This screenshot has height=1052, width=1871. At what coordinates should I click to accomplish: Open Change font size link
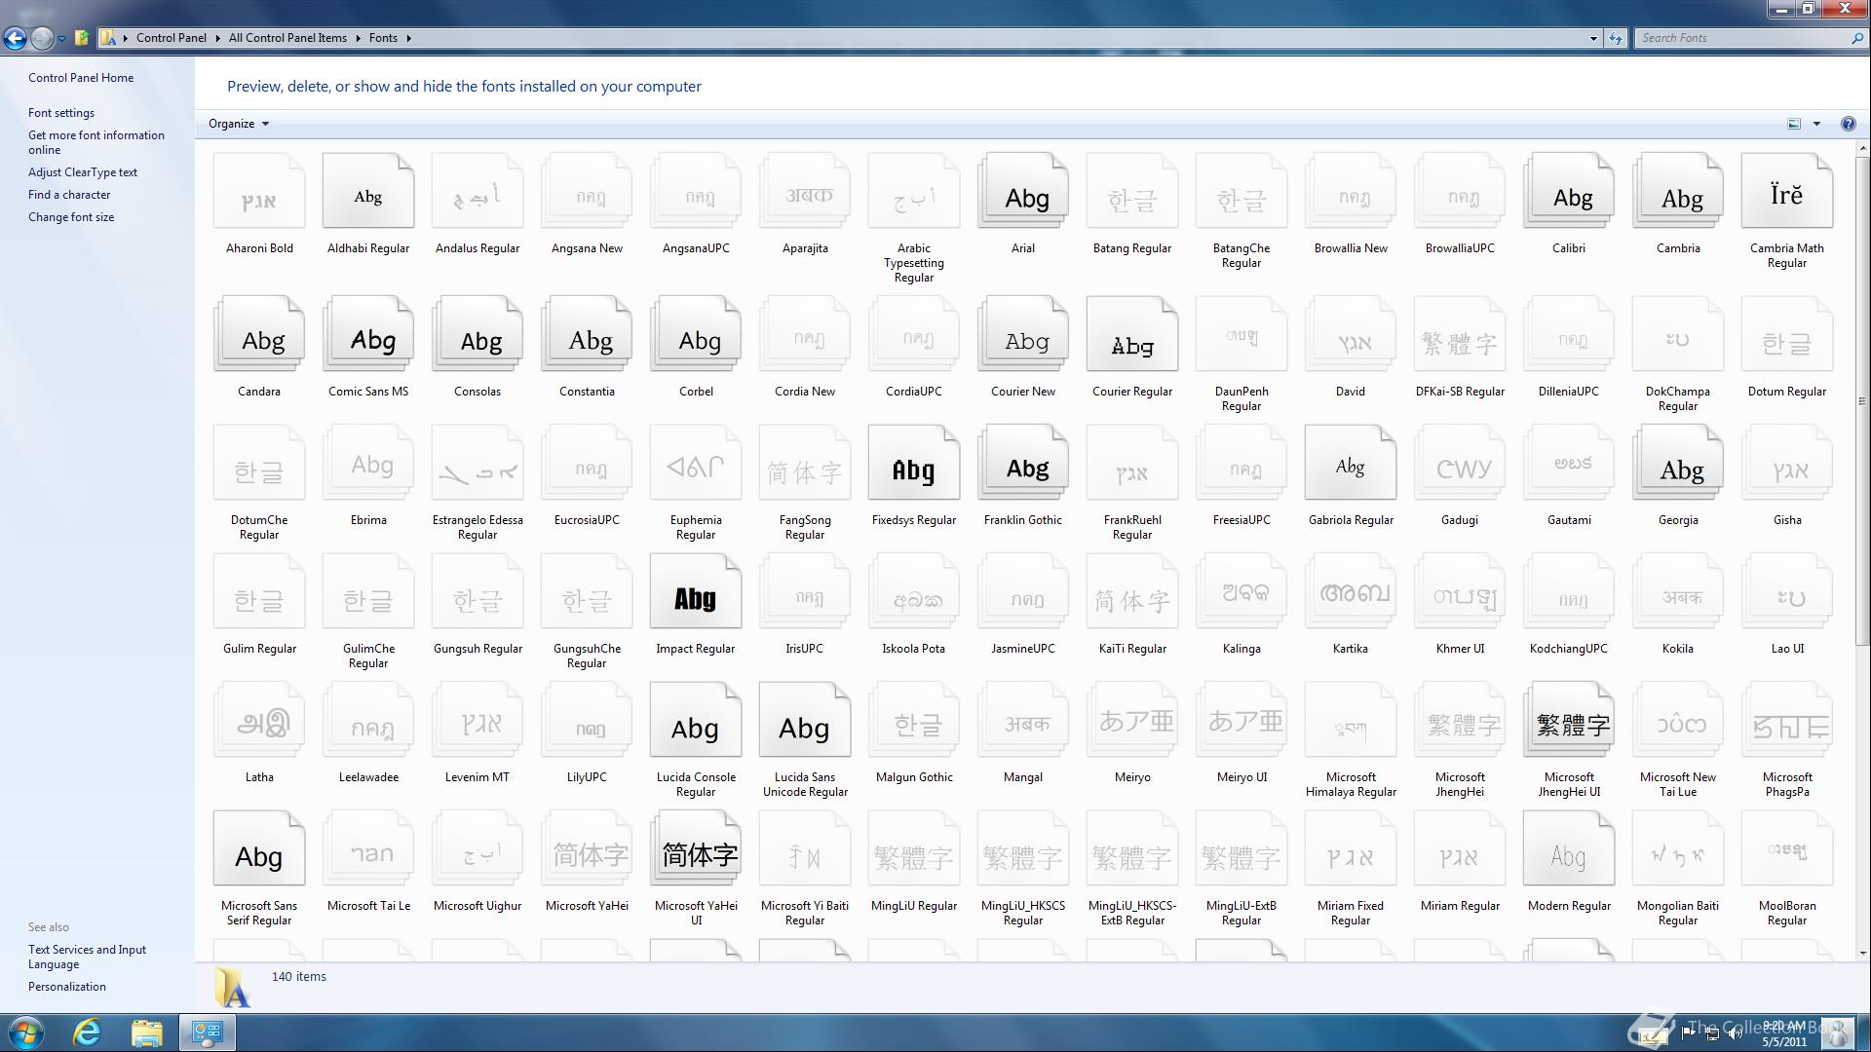(71, 217)
